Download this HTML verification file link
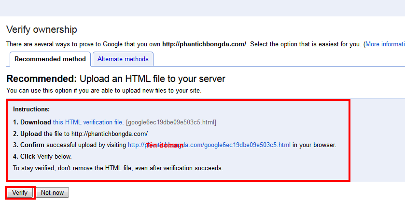Image resolution: width=405 pixels, height=216 pixels. [x=88, y=122]
